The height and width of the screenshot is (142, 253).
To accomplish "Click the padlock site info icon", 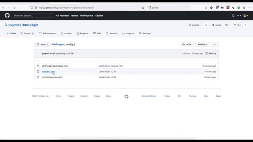I will coord(36,8).
